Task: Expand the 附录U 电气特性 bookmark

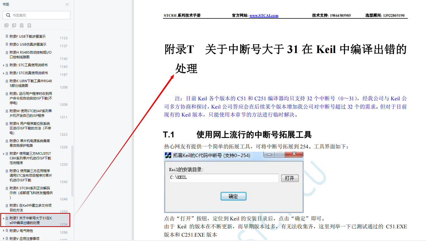Action: tap(4, 231)
